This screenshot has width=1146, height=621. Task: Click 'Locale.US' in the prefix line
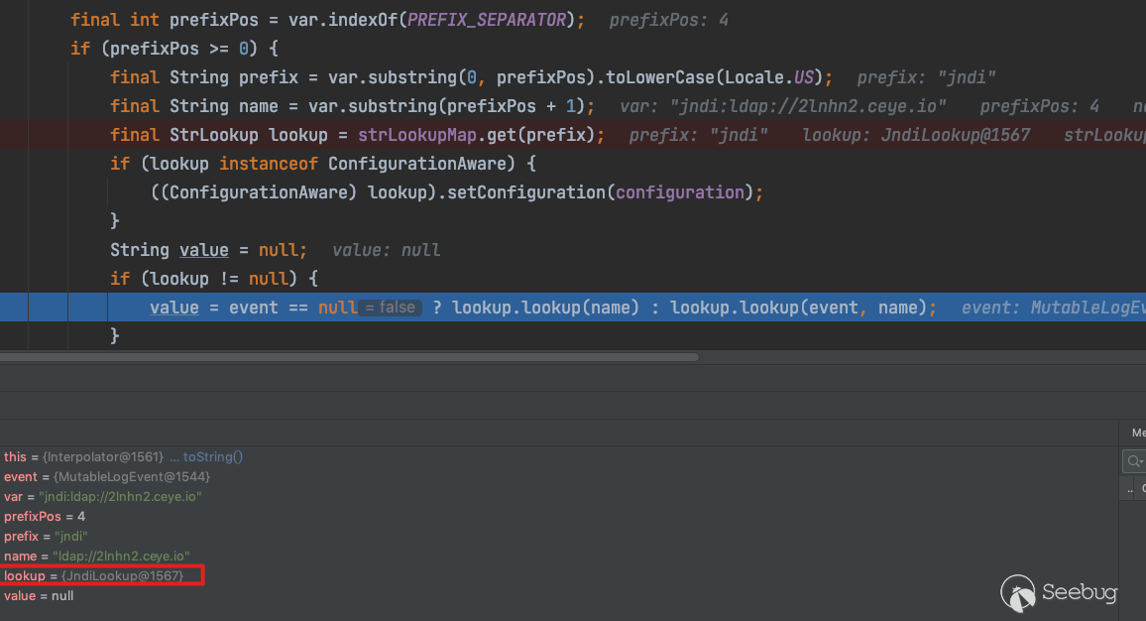click(769, 77)
